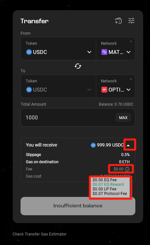Open transfer settings sliders icon
The height and width of the screenshot is (245, 150).
131,21
